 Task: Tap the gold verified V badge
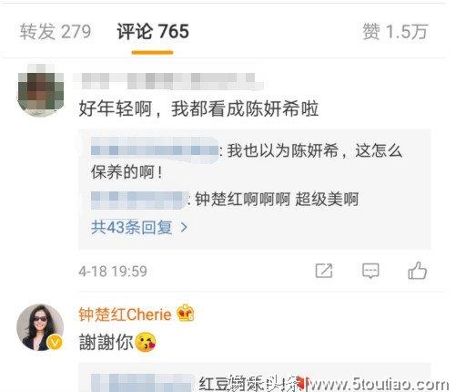pos(55,343)
